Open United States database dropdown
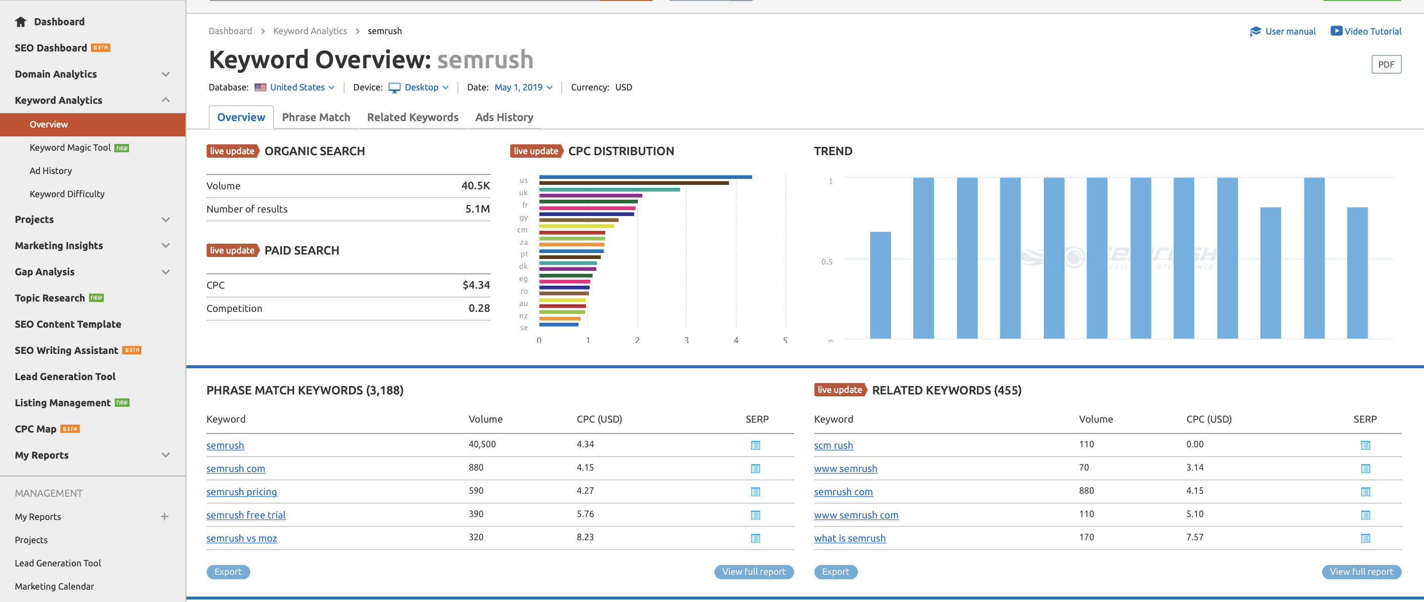This screenshot has width=1424, height=602. (302, 87)
